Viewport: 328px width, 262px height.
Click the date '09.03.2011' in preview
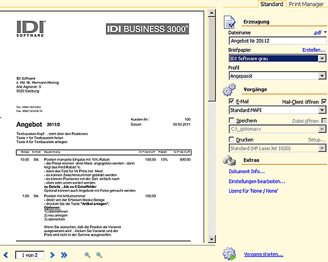coord(182,125)
